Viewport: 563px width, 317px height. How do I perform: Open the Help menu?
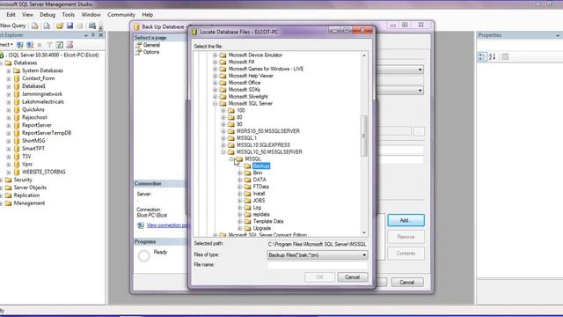pyautogui.click(x=147, y=15)
